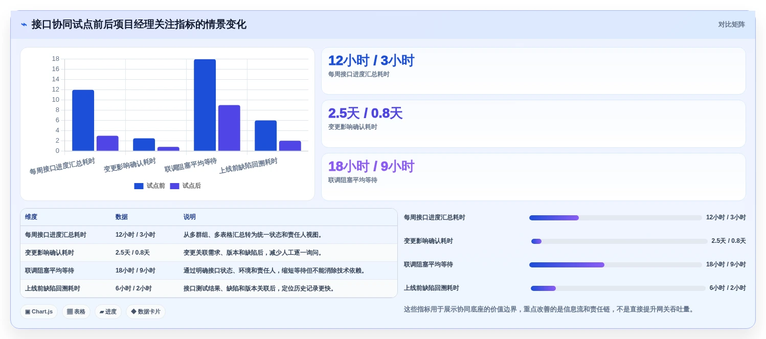The height and width of the screenshot is (339, 766).
Task: Click the 12小时 / 3小时 data card value
Action: pos(371,61)
